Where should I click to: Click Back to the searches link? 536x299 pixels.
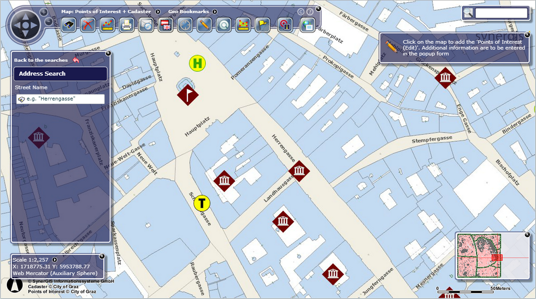[41, 60]
